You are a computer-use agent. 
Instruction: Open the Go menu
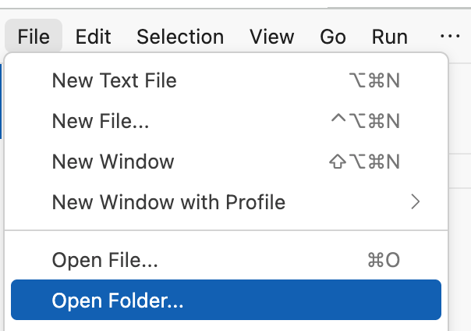(333, 37)
